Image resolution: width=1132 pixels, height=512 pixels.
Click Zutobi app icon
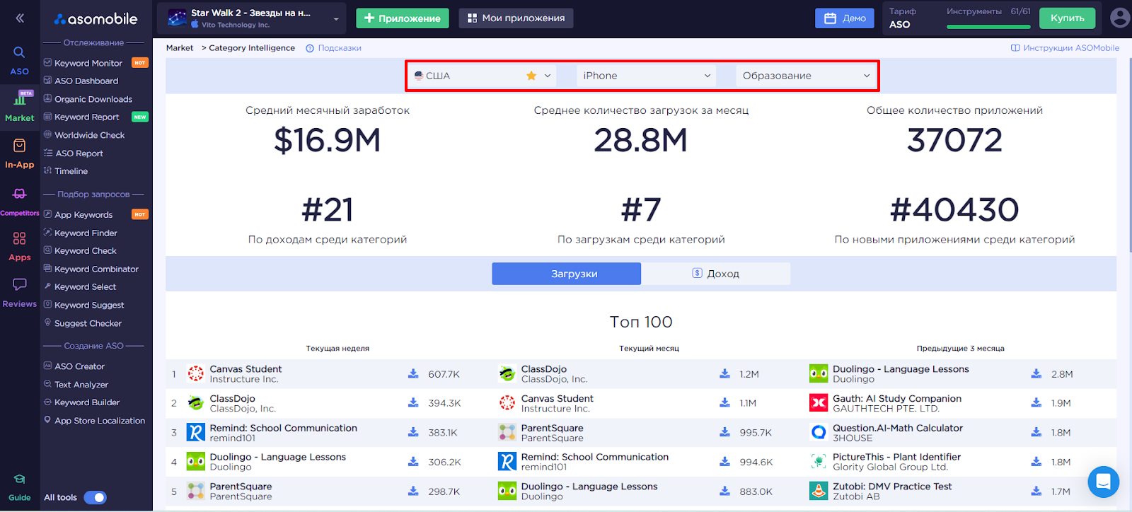[x=819, y=491]
